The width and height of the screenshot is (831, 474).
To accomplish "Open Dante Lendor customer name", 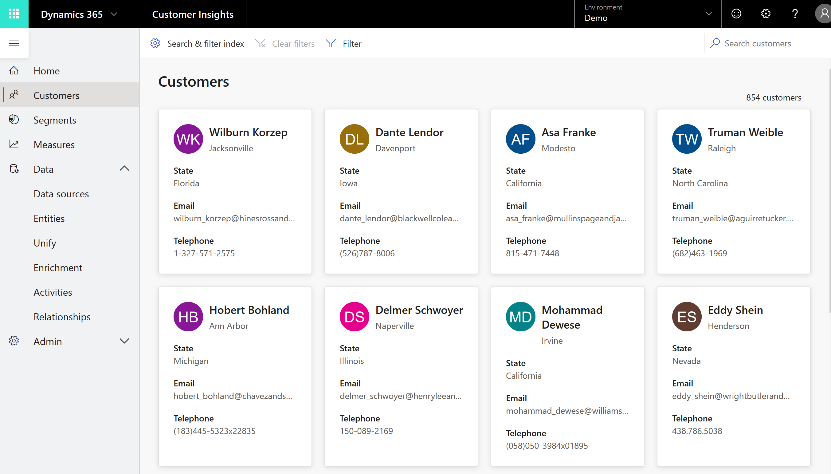I will click(x=409, y=132).
